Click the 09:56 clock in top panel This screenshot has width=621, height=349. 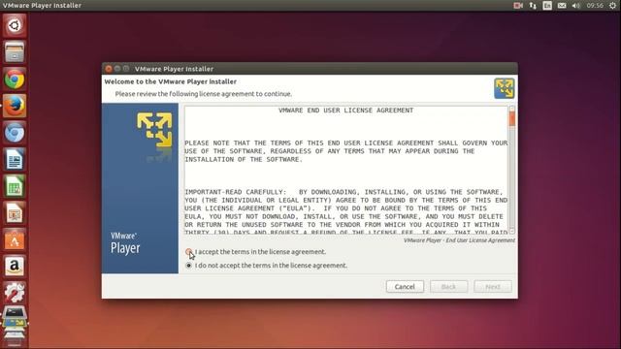click(x=595, y=6)
